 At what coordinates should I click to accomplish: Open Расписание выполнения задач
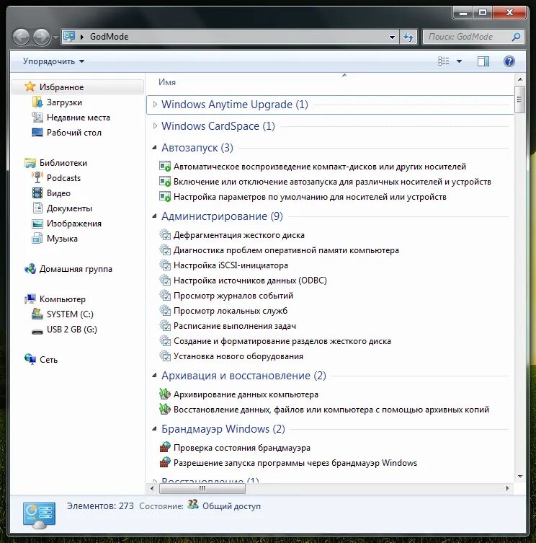[x=235, y=326]
